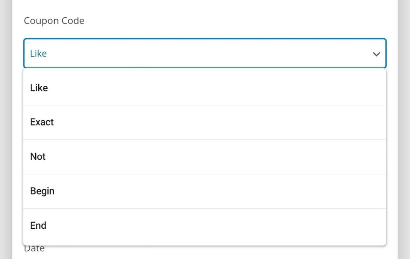
Task: Choose Begin from the dropdown options
Action: [42, 191]
